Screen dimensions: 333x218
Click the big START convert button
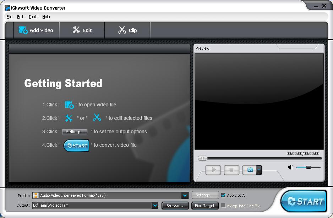(304, 201)
